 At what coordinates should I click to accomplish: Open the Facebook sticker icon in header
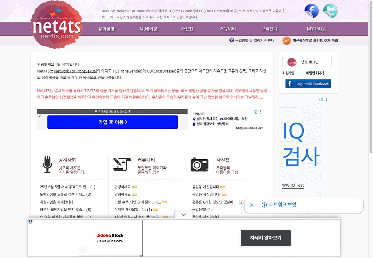(x=311, y=11)
